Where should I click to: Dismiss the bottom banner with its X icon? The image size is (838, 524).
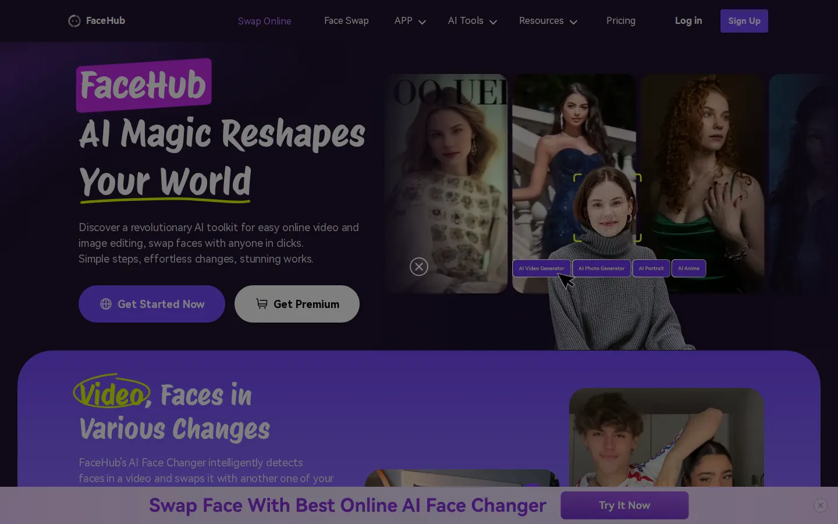click(x=821, y=505)
